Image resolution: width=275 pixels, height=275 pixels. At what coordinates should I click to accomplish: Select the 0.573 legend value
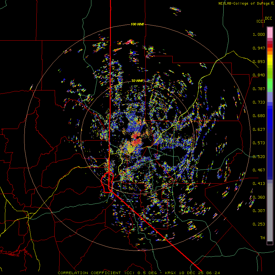pos(259,143)
